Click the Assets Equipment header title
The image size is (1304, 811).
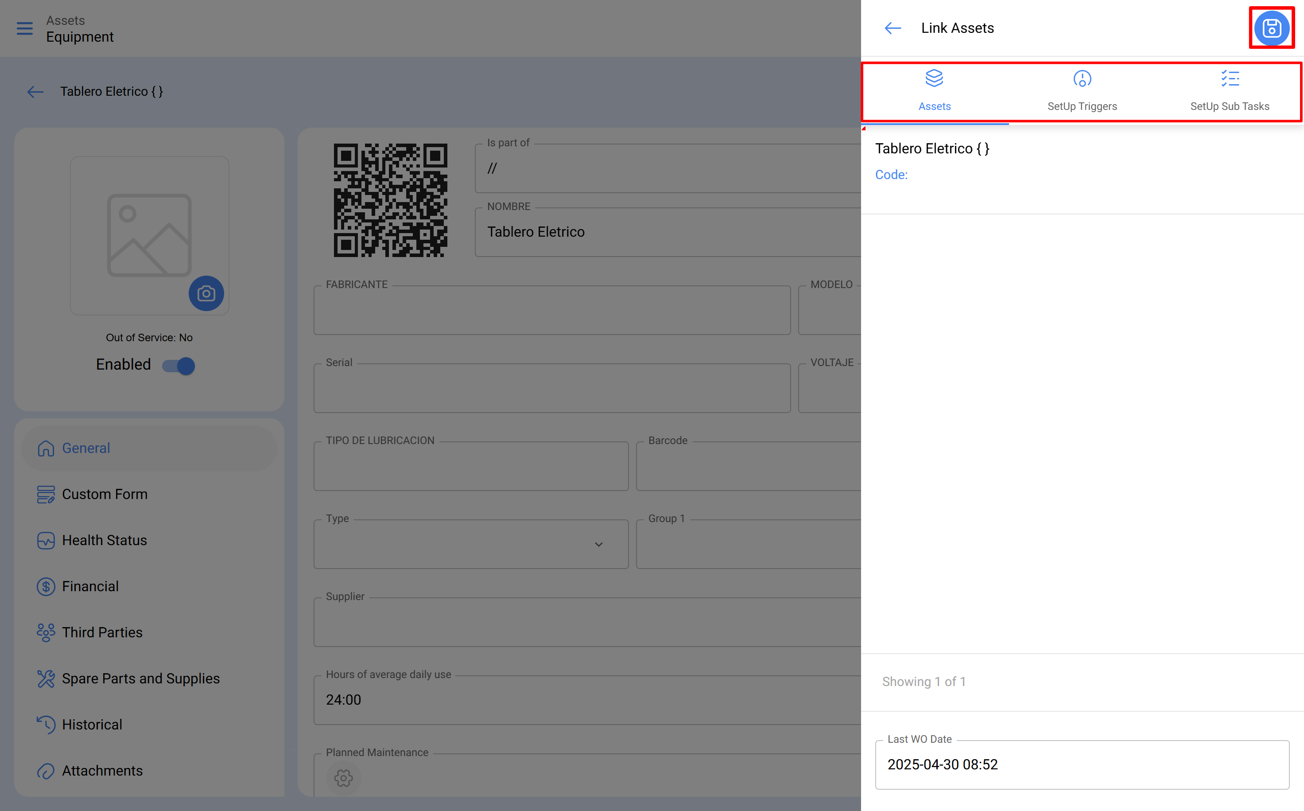click(x=80, y=29)
